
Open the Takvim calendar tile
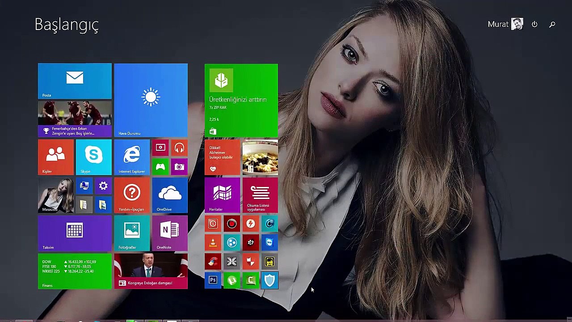pos(75,233)
